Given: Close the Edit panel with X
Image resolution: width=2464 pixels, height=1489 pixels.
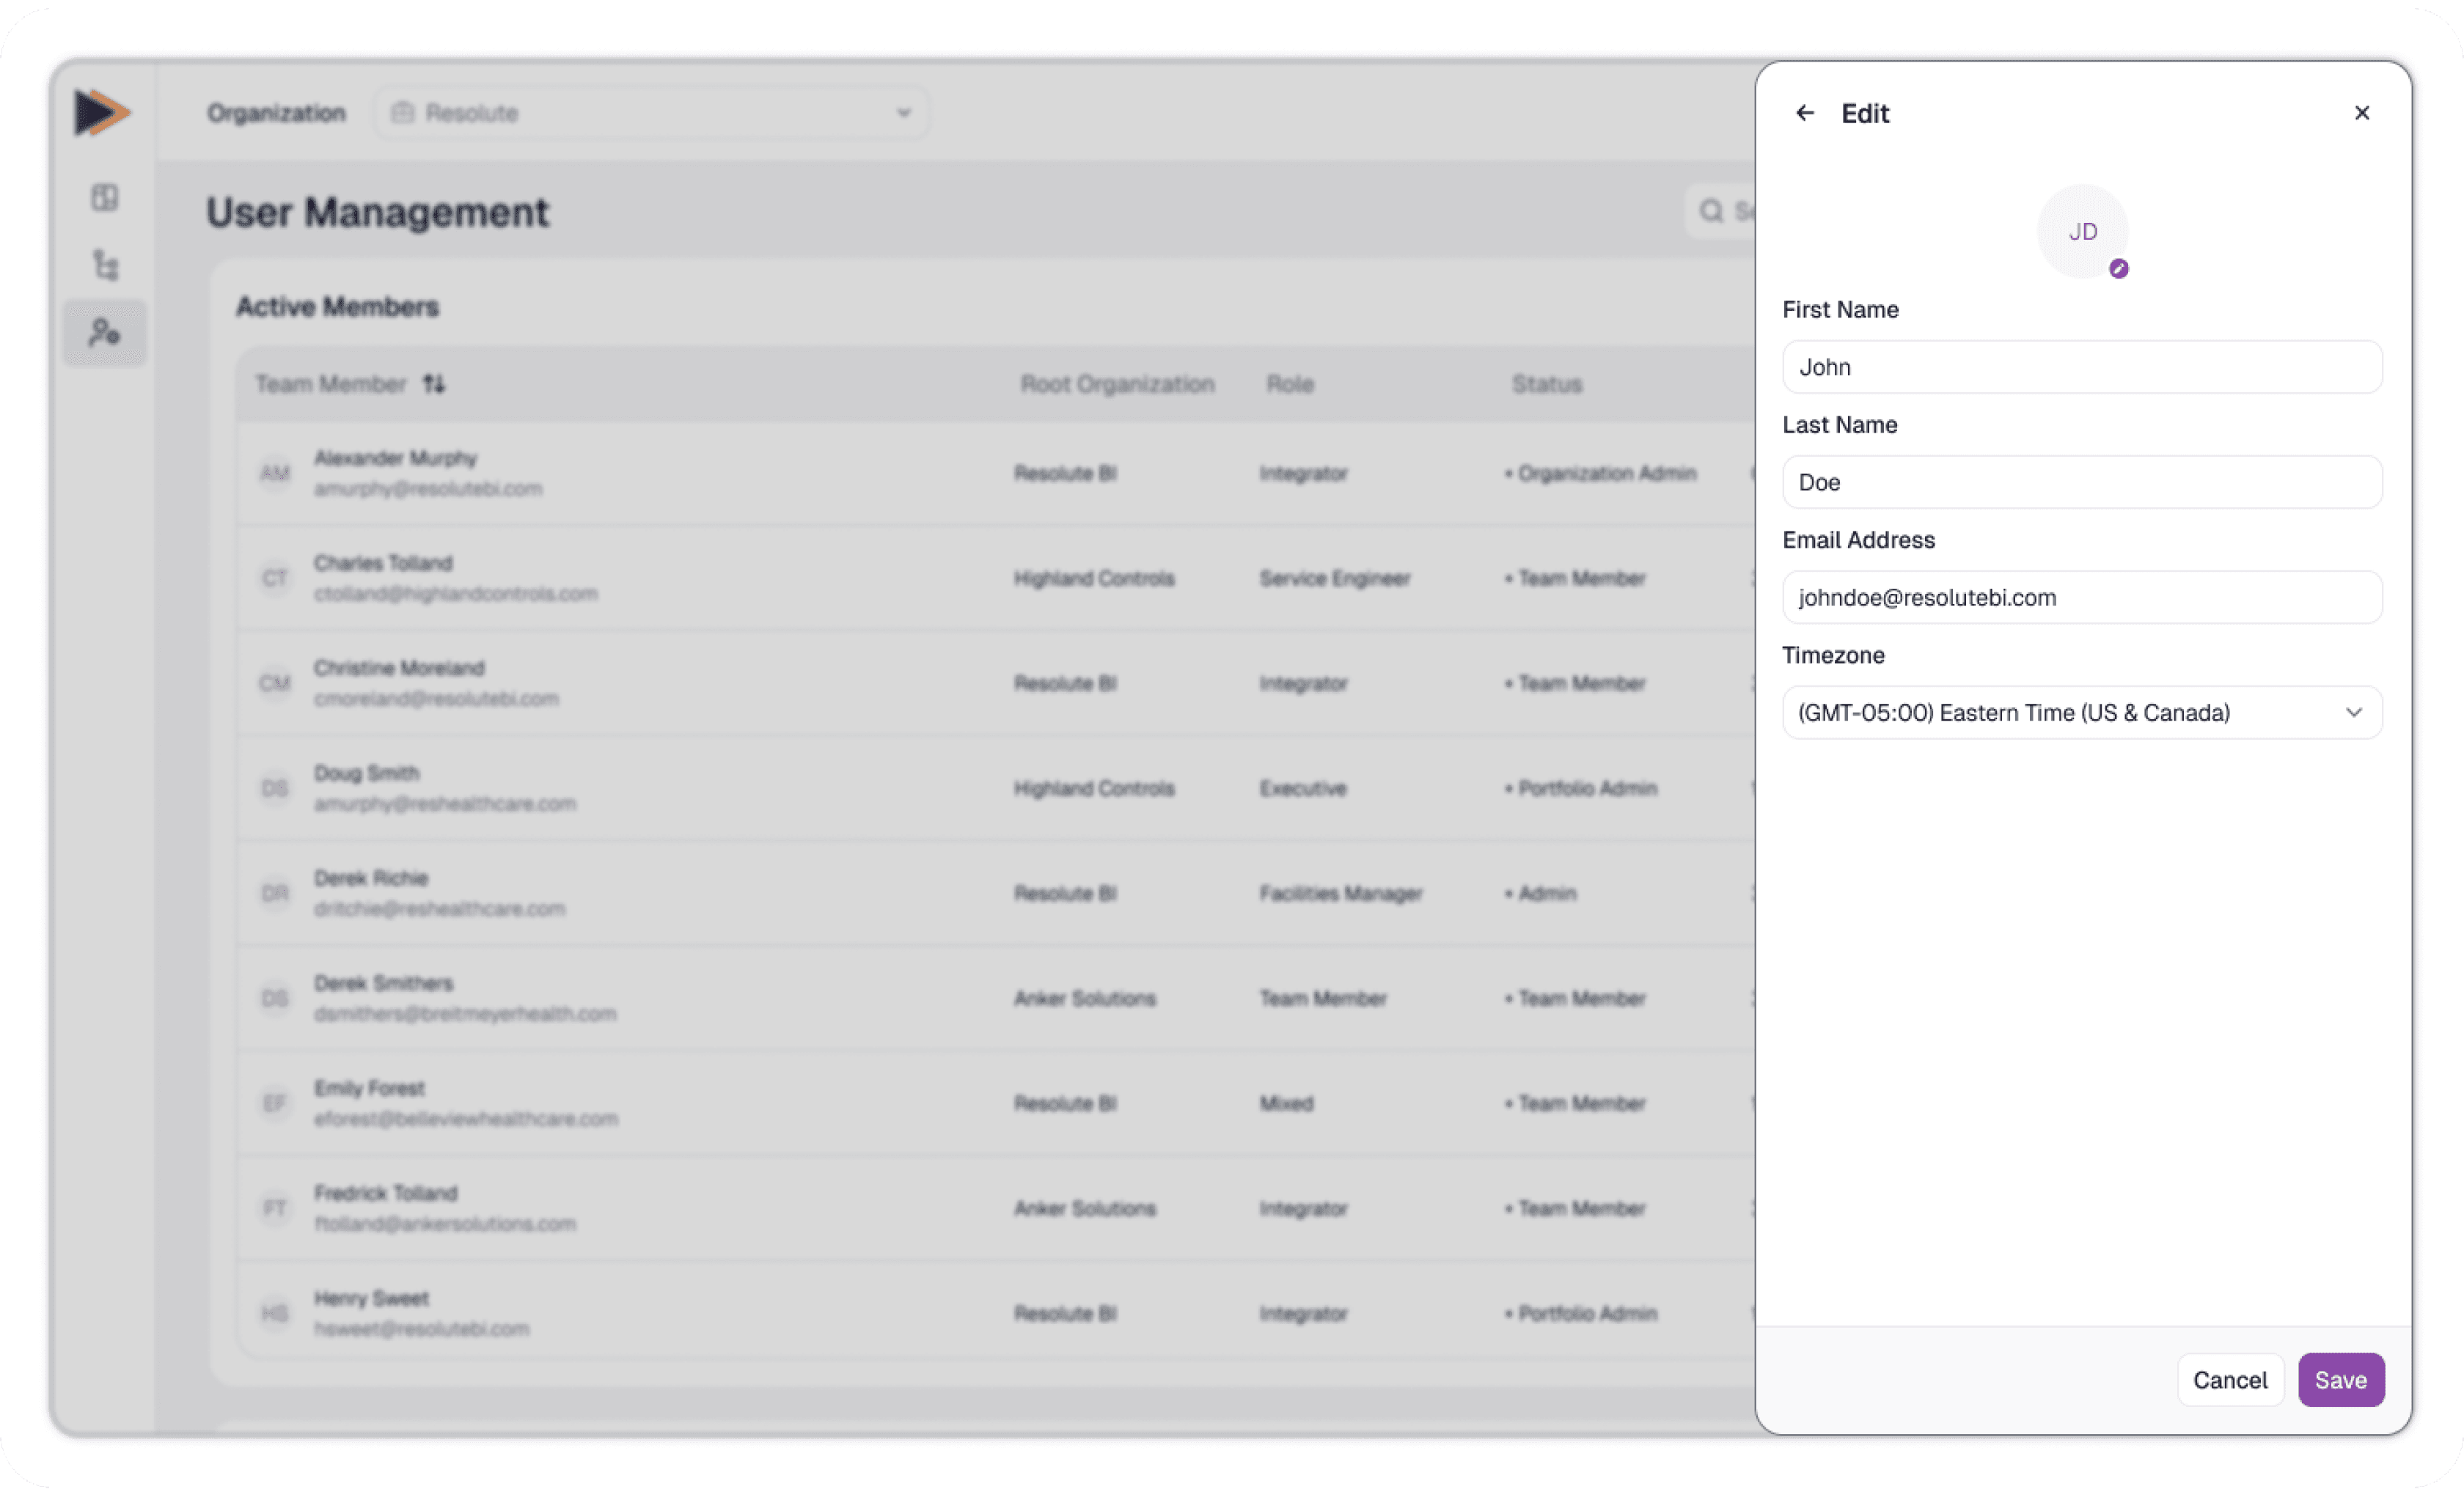Looking at the screenshot, I should pos(2361,113).
